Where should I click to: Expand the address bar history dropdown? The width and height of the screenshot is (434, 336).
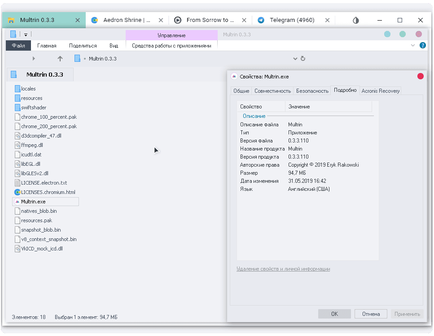pos(295,59)
